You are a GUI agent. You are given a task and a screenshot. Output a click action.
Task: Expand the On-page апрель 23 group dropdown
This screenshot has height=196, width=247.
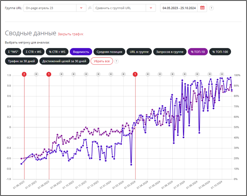81,8
